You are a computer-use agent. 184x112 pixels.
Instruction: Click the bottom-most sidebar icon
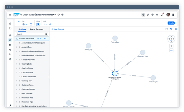(x=10, y=105)
